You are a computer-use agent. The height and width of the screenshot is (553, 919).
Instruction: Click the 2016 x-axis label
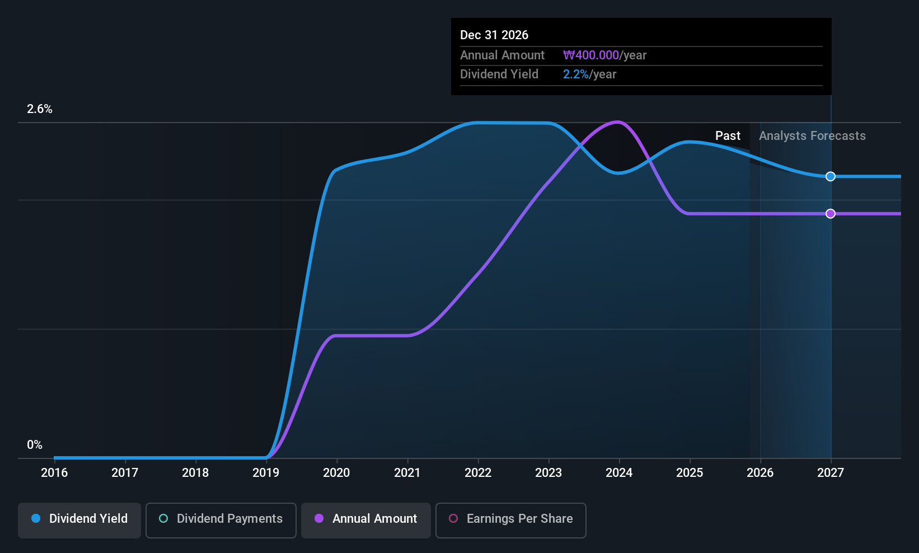click(x=54, y=473)
